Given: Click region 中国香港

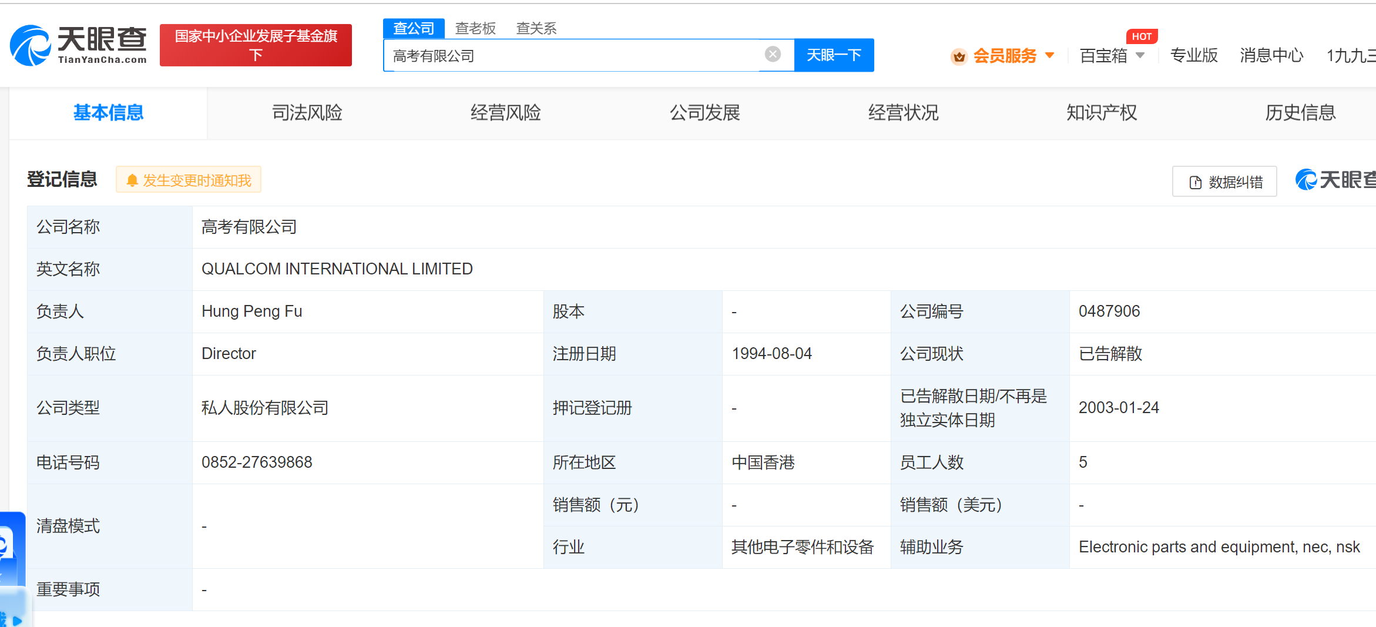Looking at the screenshot, I should [x=763, y=462].
